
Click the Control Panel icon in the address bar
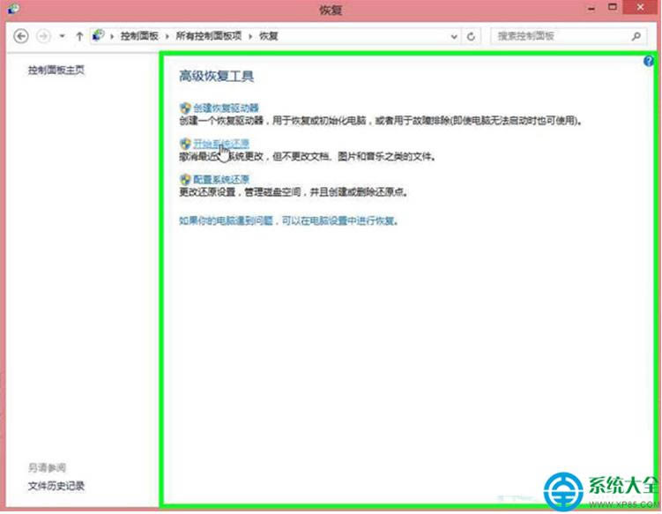[98, 35]
